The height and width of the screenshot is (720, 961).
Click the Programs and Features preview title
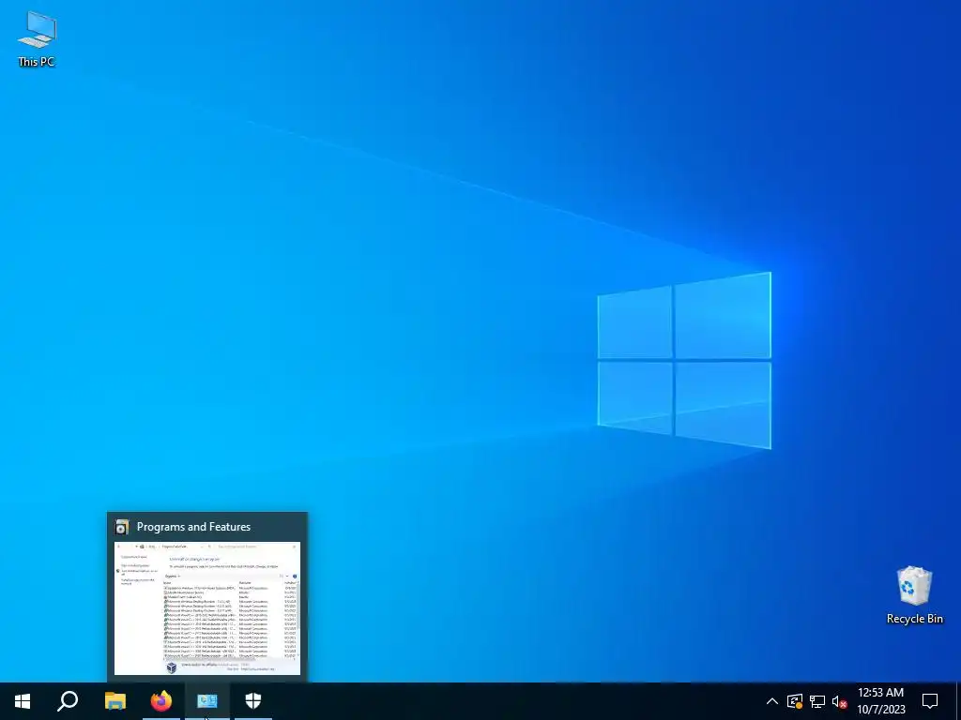click(x=193, y=527)
